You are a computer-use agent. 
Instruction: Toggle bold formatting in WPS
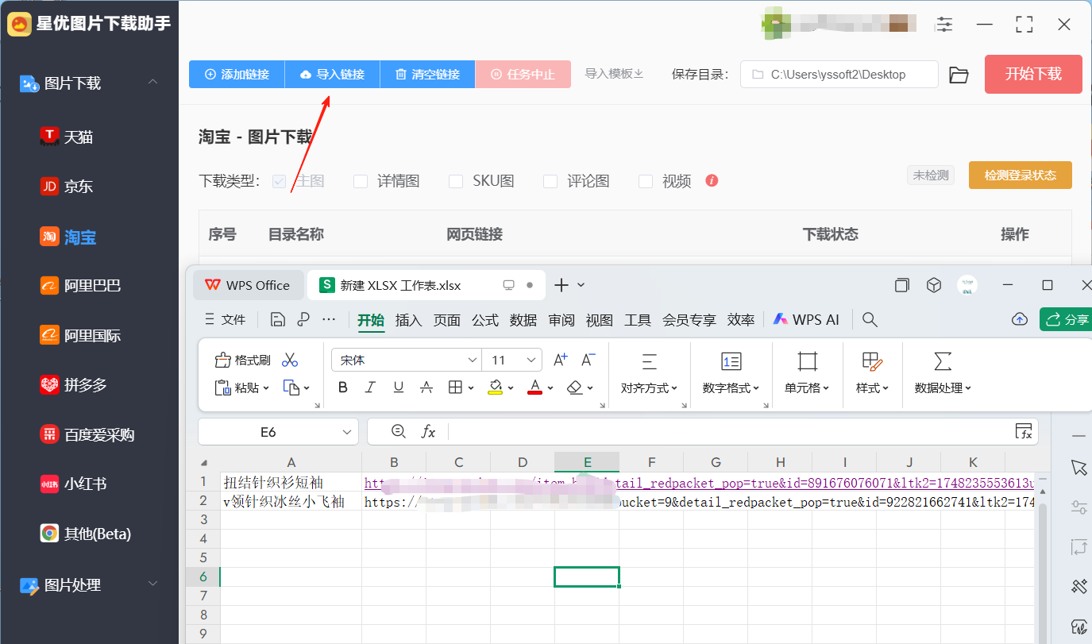[x=343, y=388]
